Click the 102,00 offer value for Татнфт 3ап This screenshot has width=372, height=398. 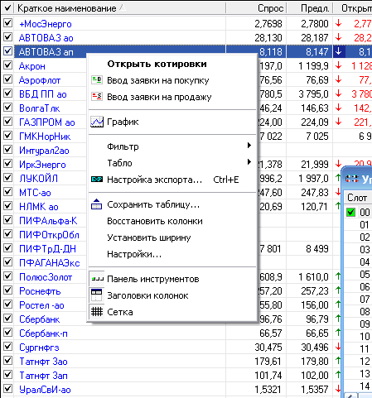(x=315, y=376)
